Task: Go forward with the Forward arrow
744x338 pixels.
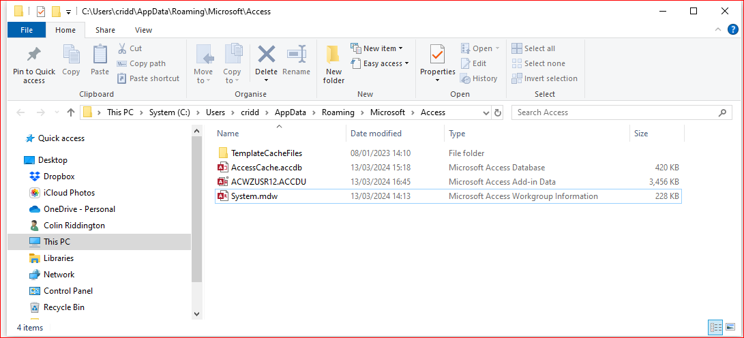Action: pos(41,112)
